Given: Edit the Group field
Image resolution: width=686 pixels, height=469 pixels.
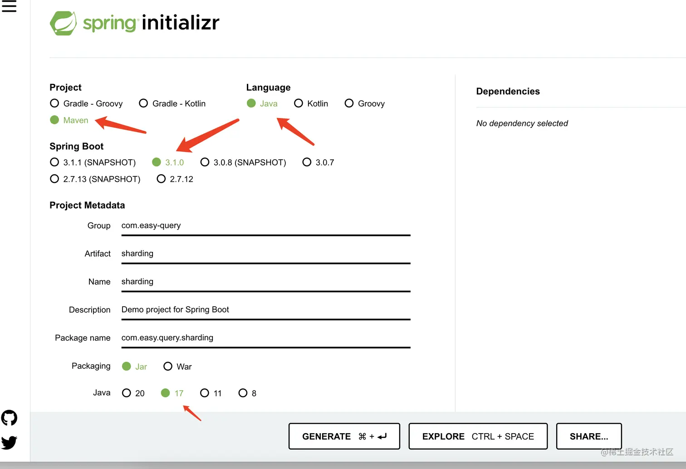Looking at the screenshot, I should coord(266,226).
